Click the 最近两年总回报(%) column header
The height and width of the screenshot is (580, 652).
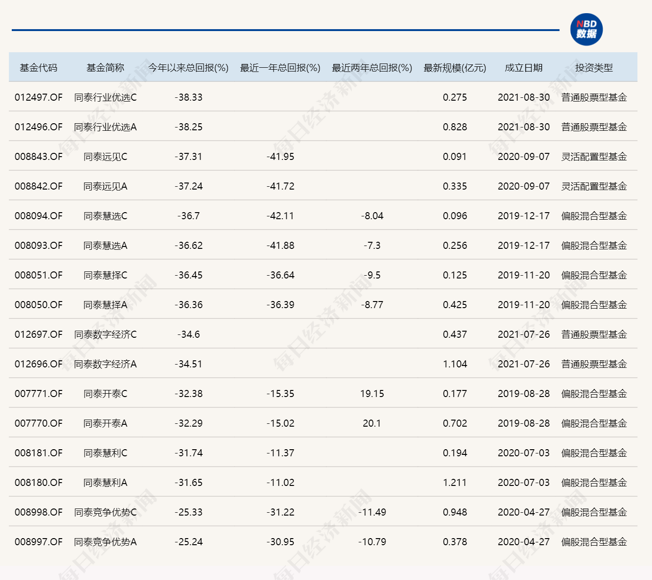tap(372, 68)
